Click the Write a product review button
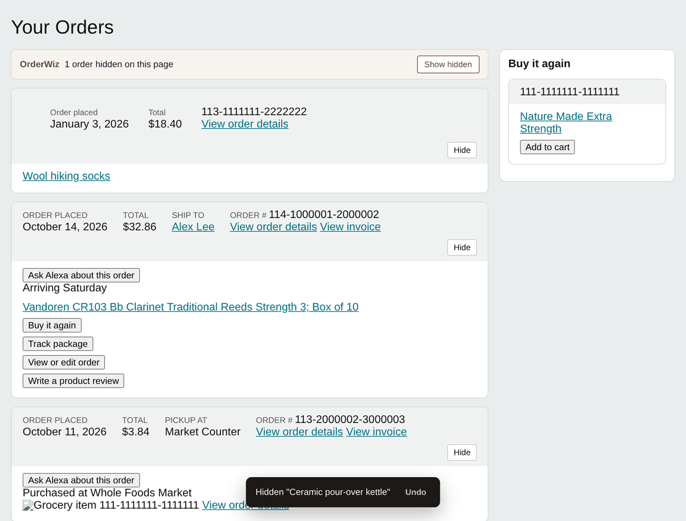 tap(73, 380)
